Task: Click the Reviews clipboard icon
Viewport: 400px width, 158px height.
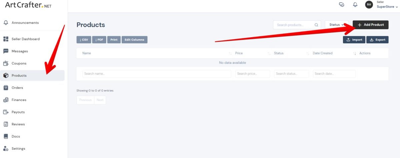Action: click(x=6, y=124)
